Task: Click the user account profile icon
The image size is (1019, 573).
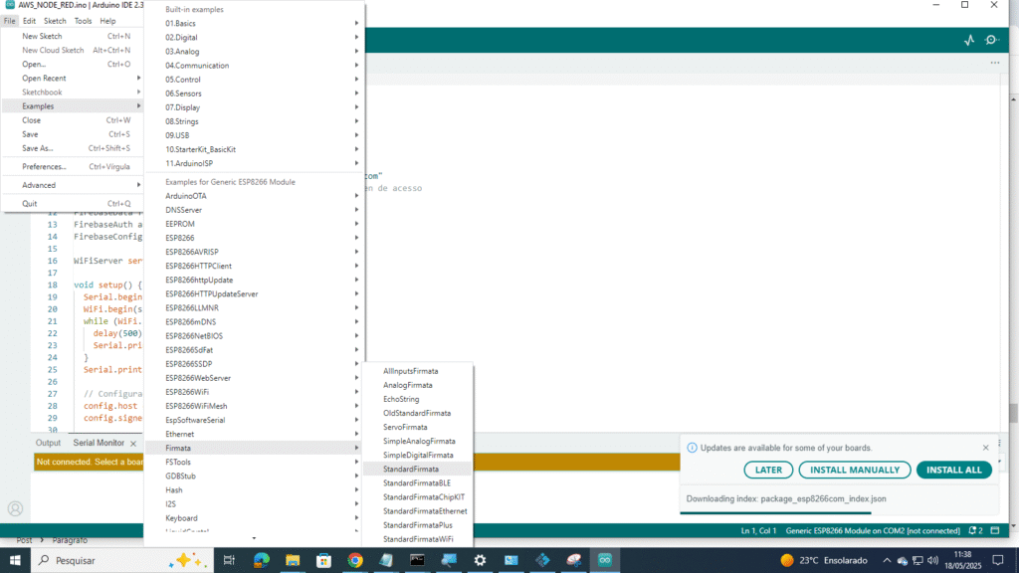Action: (x=15, y=508)
